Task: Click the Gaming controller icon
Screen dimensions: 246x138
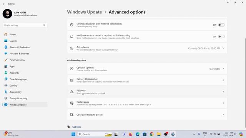Action: (6, 85)
